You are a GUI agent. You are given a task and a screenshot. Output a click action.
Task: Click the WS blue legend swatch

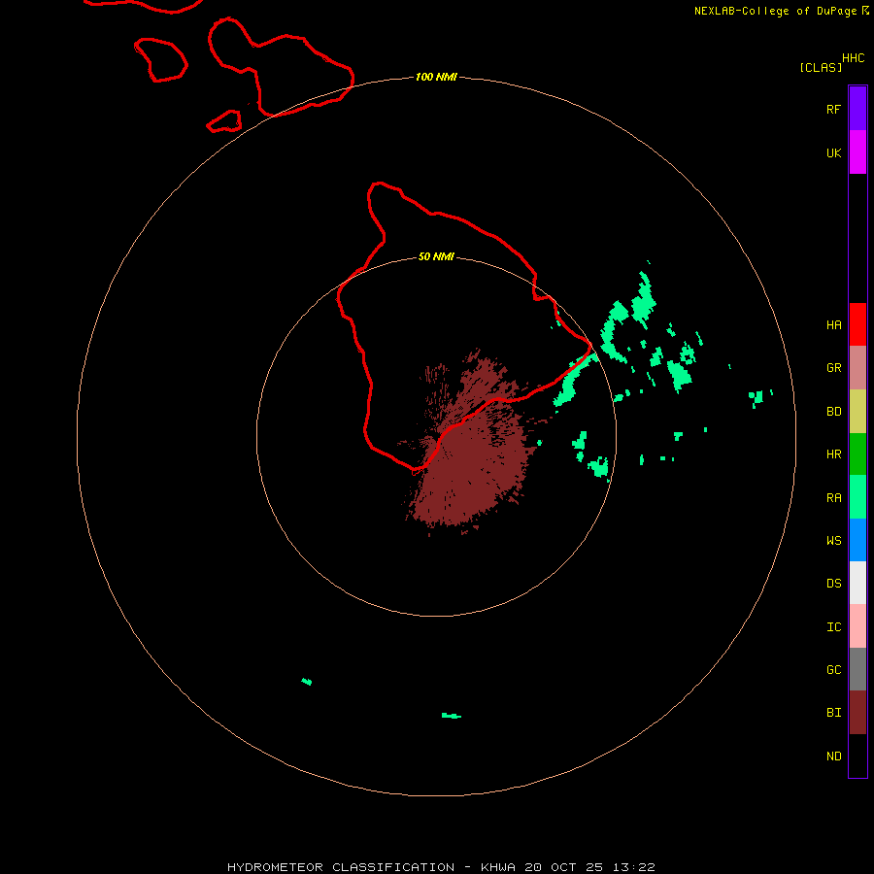click(857, 540)
